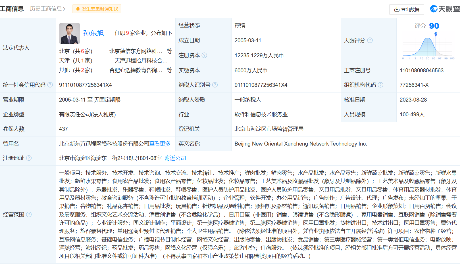Image resolution: width=462 pixels, height=265 pixels.
Task: Click taxpayer ID value in 纳税人识别号 row
Action: (x=261, y=85)
